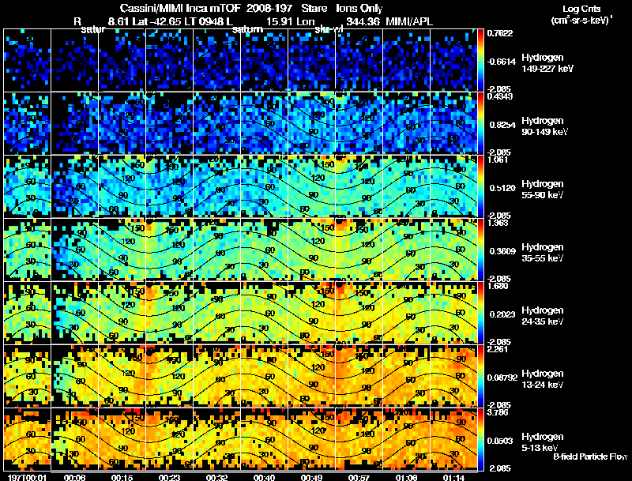Select the 'Hydrogen 13-24 keV' row label
The width and height of the screenshot is (632, 481).
(543, 379)
